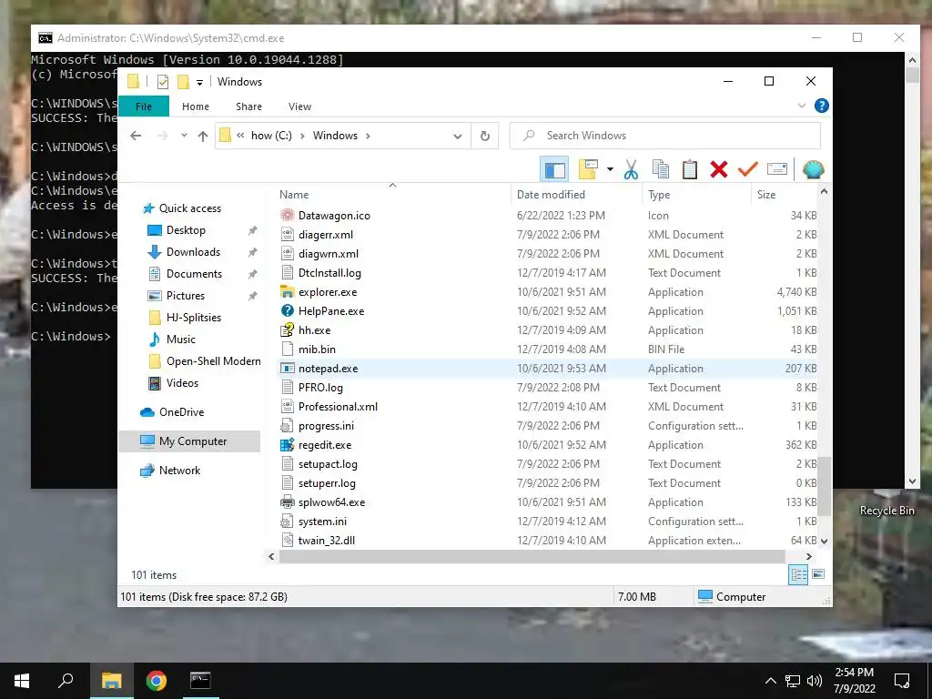This screenshot has height=699, width=932.
Task: Click the red X Delete icon
Action: pyautogui.click(x=719, y=169)
